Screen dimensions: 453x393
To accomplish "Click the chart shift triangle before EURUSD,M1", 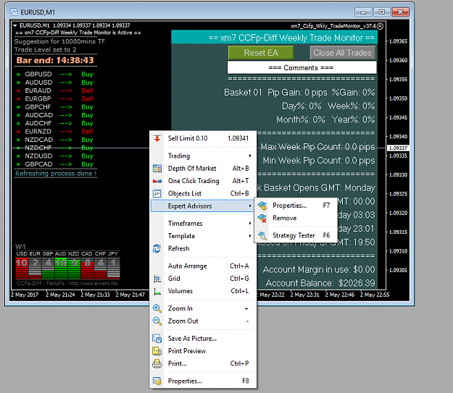I will click(x=15, y=25).
